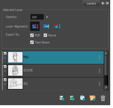Click the layer list scrollbar thumb
Screen dimensions: 113x108
106,65
